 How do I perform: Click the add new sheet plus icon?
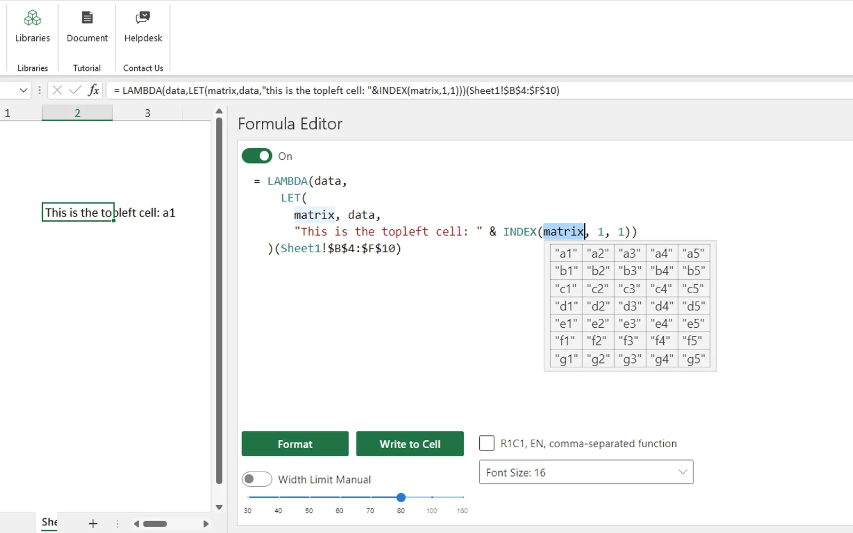93,523
